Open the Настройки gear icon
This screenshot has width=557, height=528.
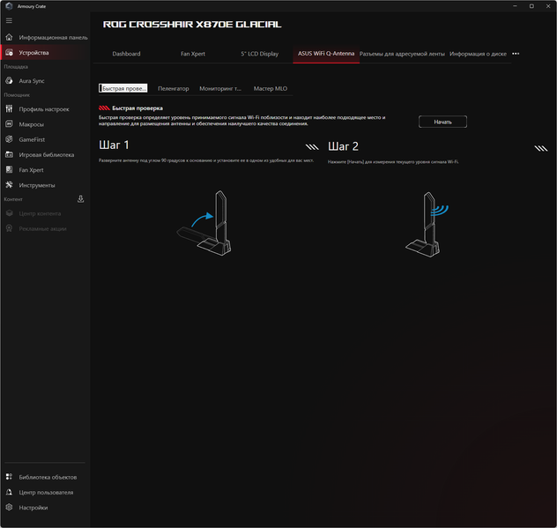tap(9, 507)
